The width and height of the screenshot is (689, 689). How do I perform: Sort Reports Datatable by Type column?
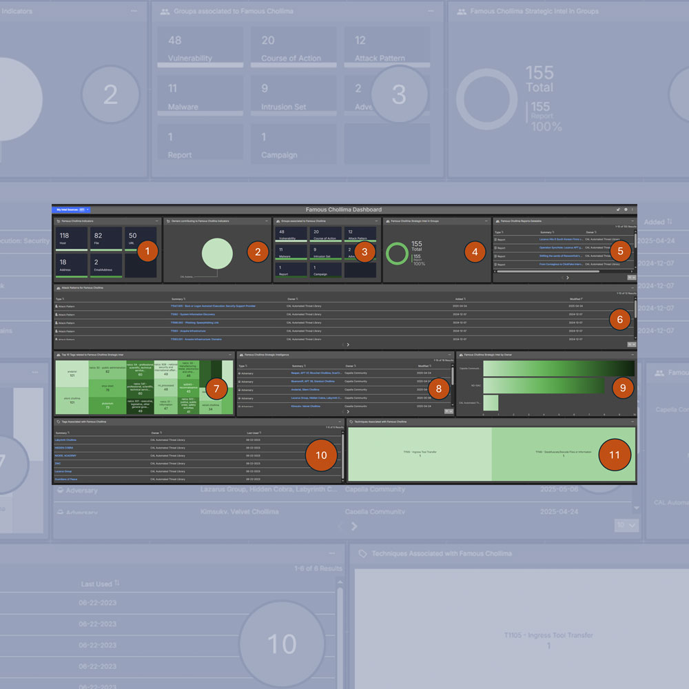click(499, 232)
